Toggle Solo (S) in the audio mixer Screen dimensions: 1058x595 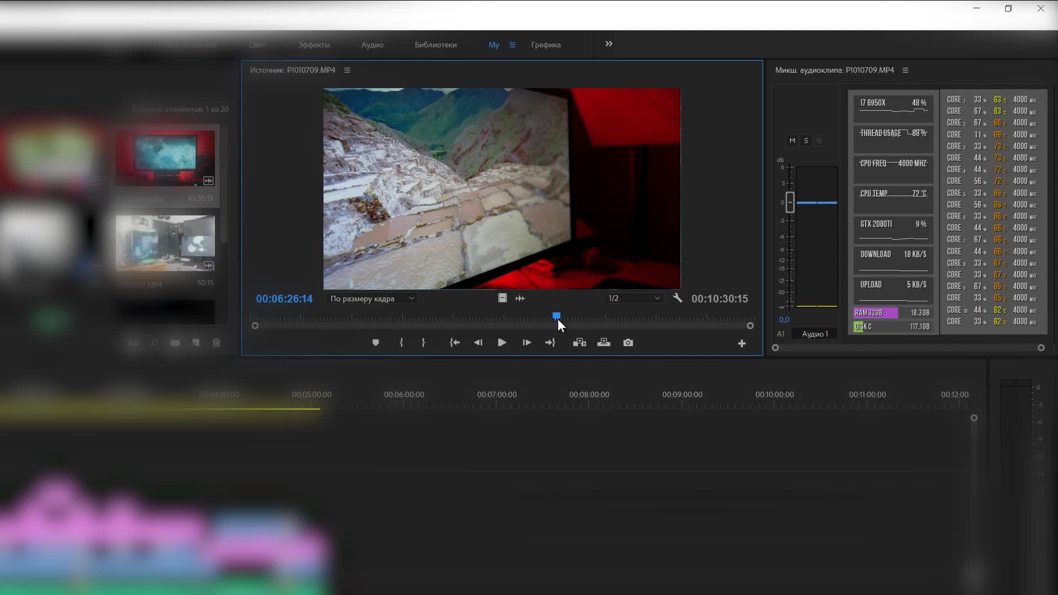tap(806, 140)
